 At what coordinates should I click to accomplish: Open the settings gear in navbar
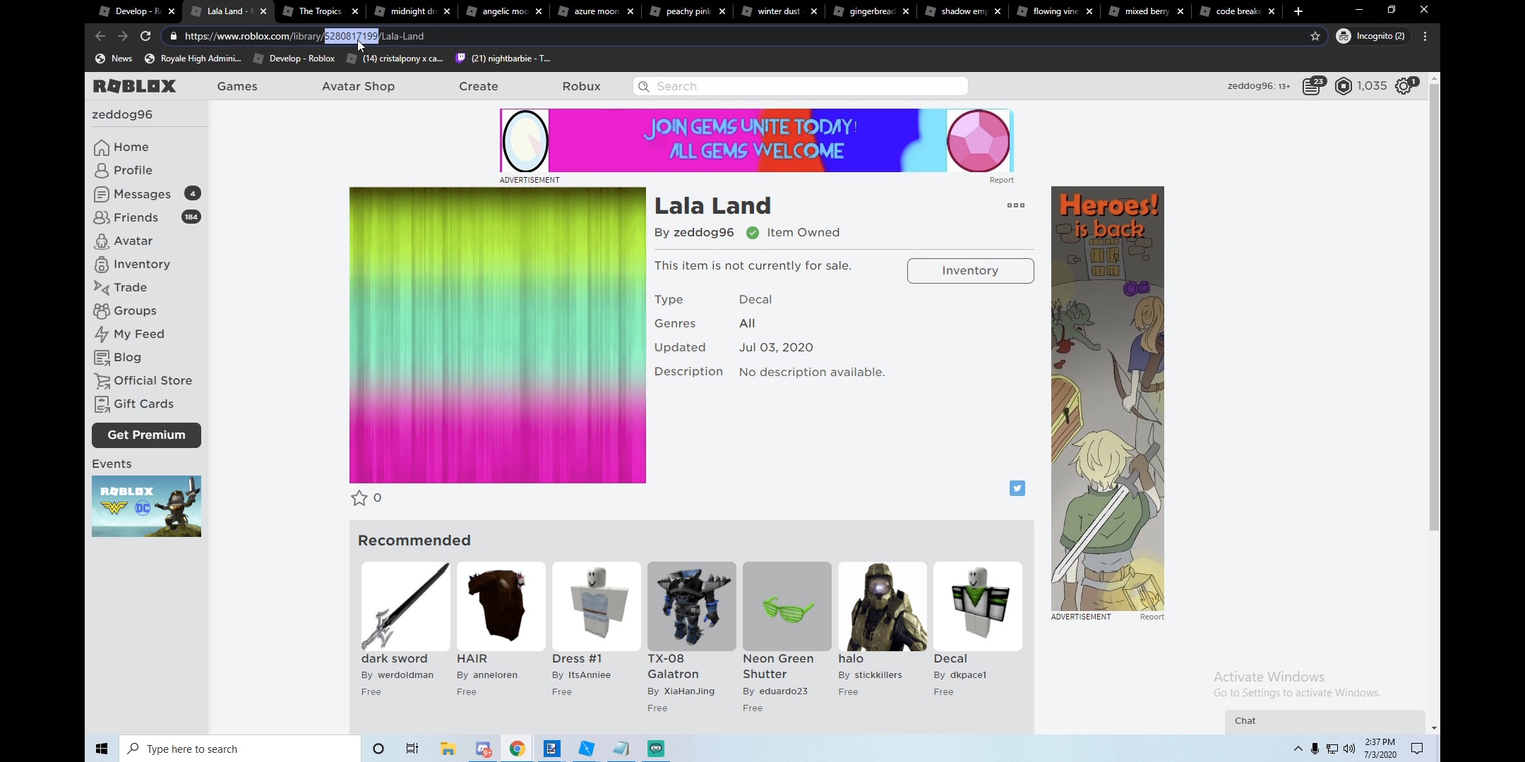pyautogui.click(x=1404, y=86)
